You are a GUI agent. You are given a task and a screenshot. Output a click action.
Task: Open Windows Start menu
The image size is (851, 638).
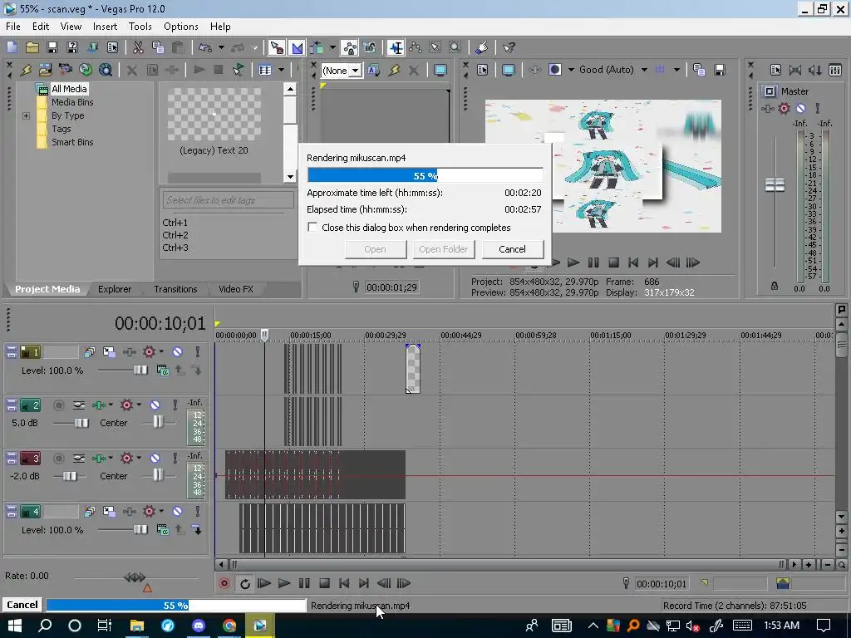click(14, 626)
